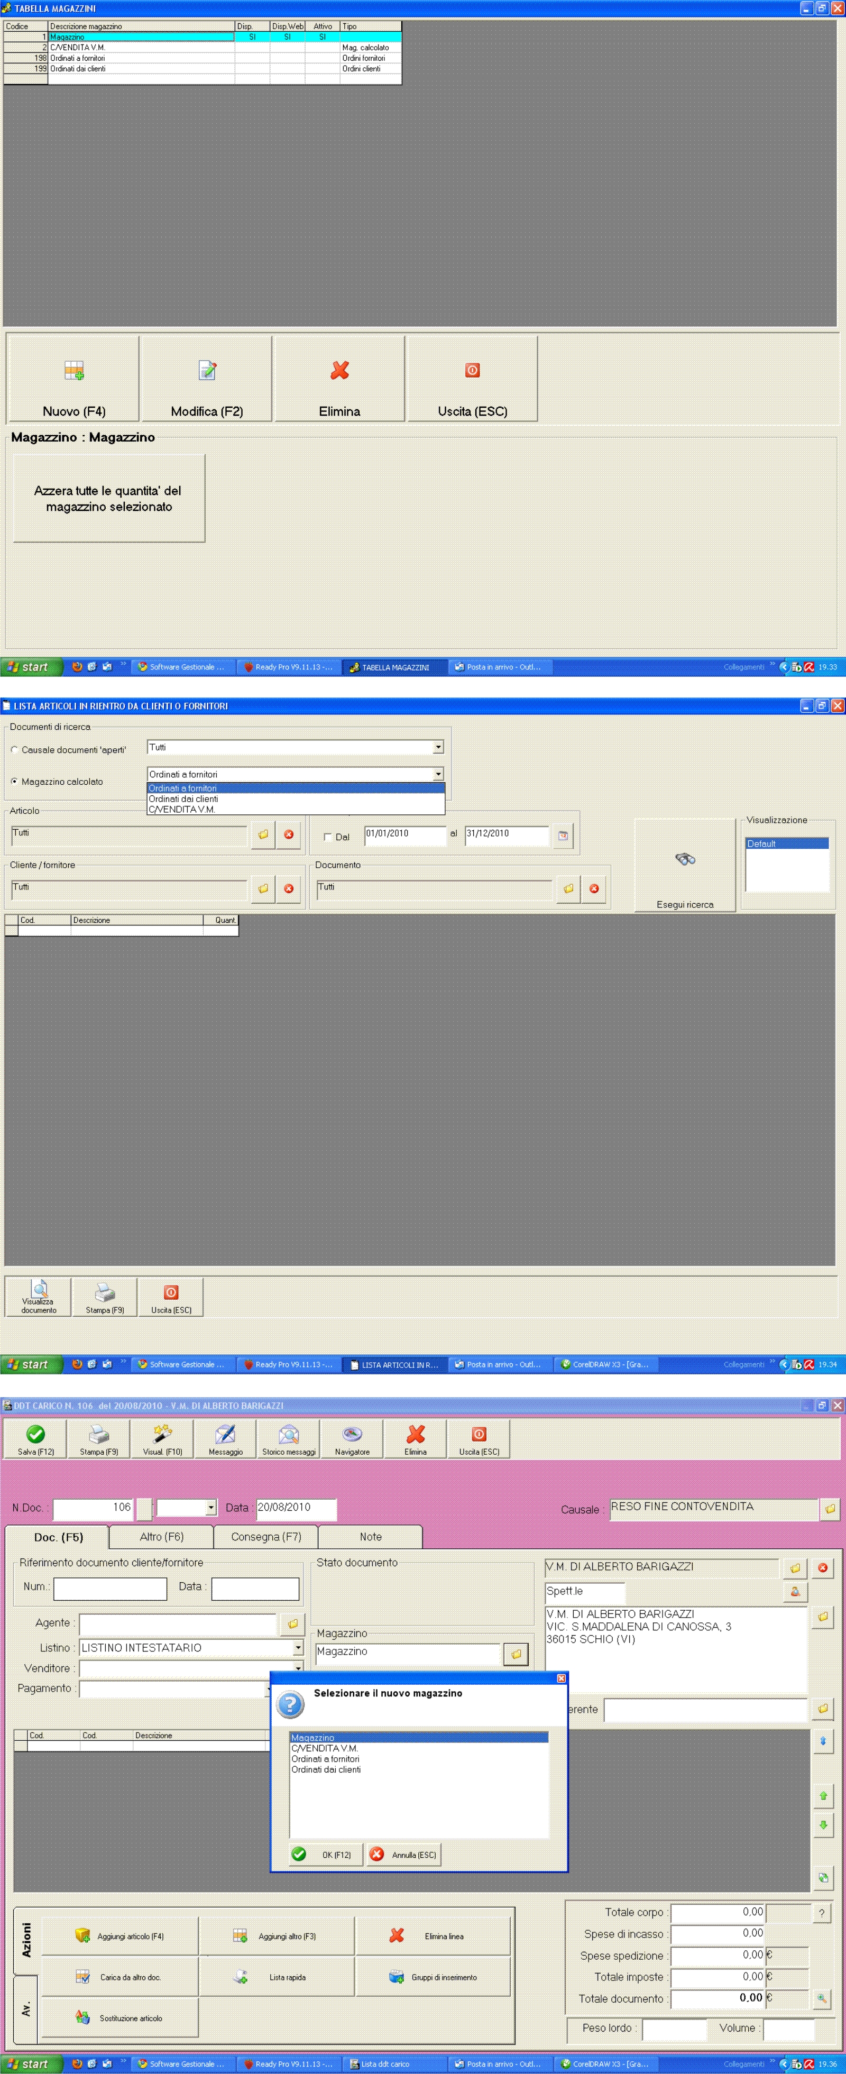Click Elimina in Tabella Magazzini window
Screen dimensions: 846x2074
[x=339, y=379]
